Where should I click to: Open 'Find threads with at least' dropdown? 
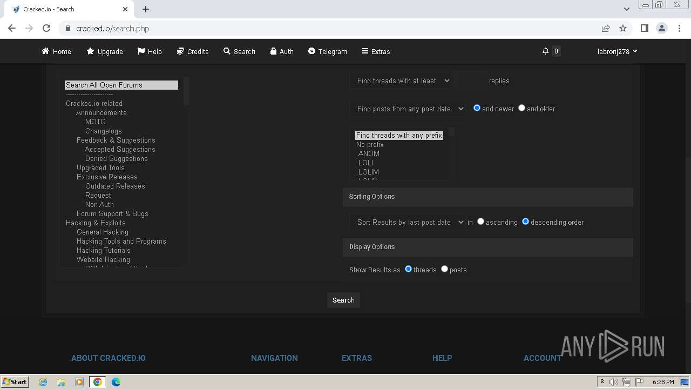tap(401, 81)
